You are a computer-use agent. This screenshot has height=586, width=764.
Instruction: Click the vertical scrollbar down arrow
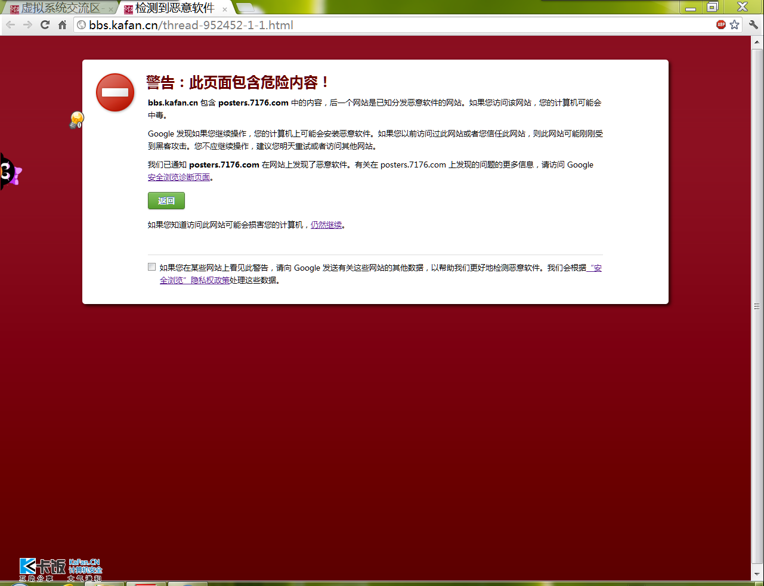coord(757,574)
